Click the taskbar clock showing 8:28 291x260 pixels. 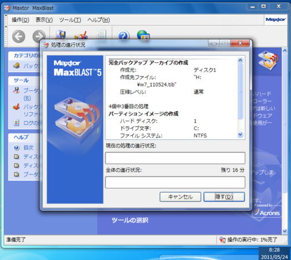click(x=274, y=250)
